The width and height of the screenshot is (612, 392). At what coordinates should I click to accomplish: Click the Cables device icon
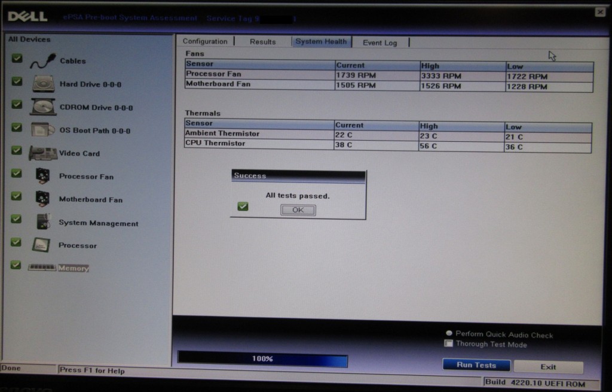coord(43,61)
